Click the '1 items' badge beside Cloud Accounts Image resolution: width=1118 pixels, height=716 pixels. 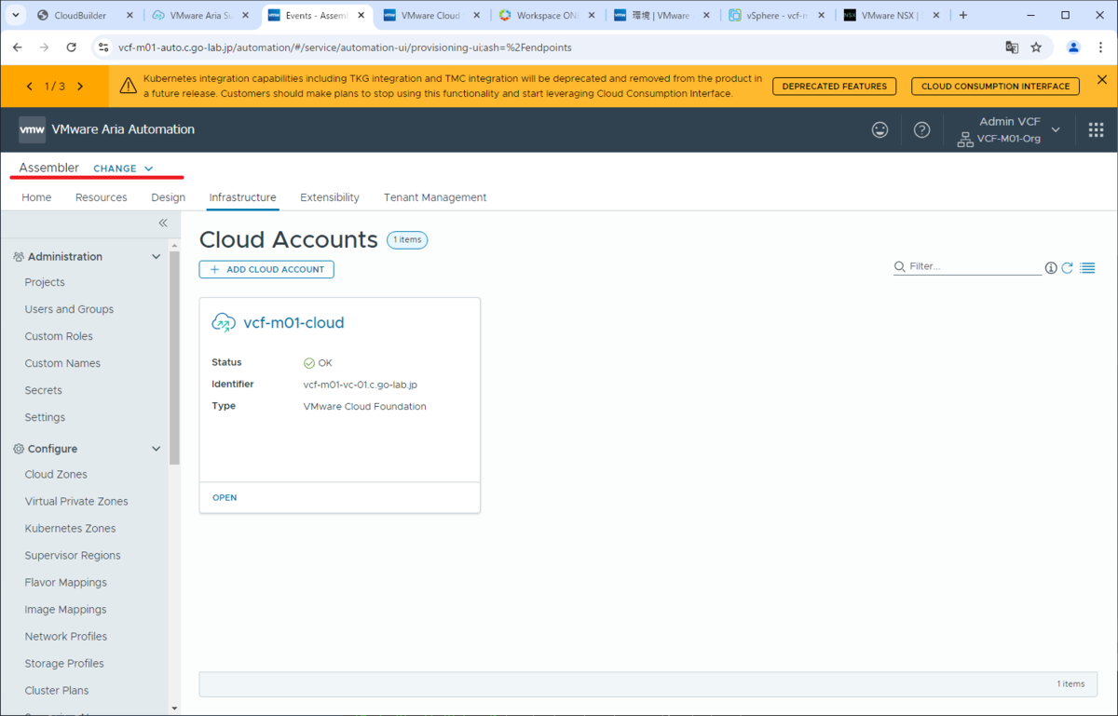coord(407,240)
